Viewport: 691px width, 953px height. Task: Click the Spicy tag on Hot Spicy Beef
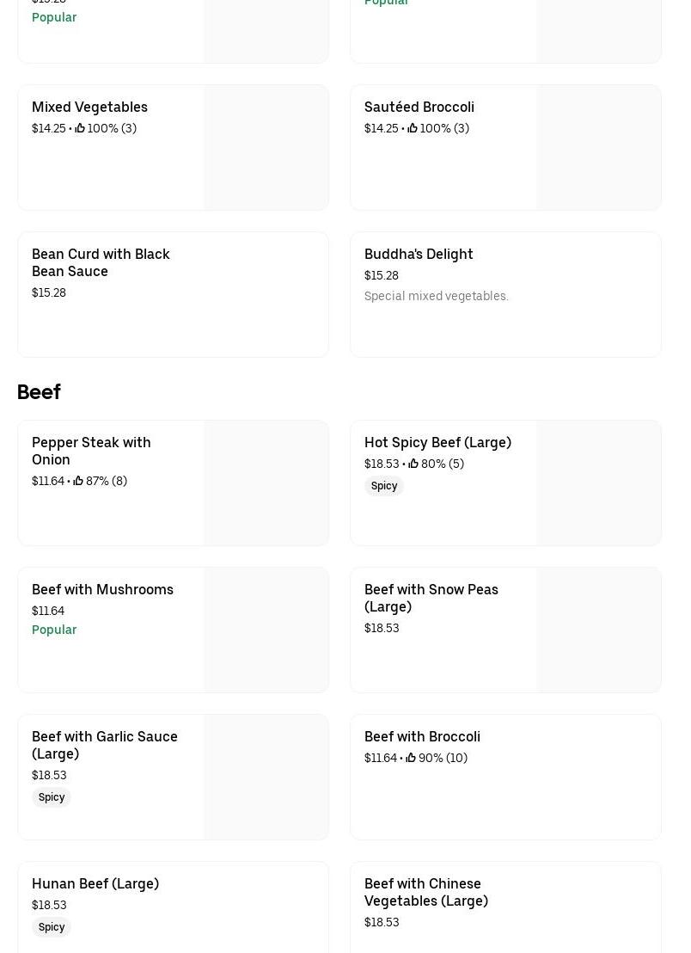pyautogui.click(x=384, y=486)
